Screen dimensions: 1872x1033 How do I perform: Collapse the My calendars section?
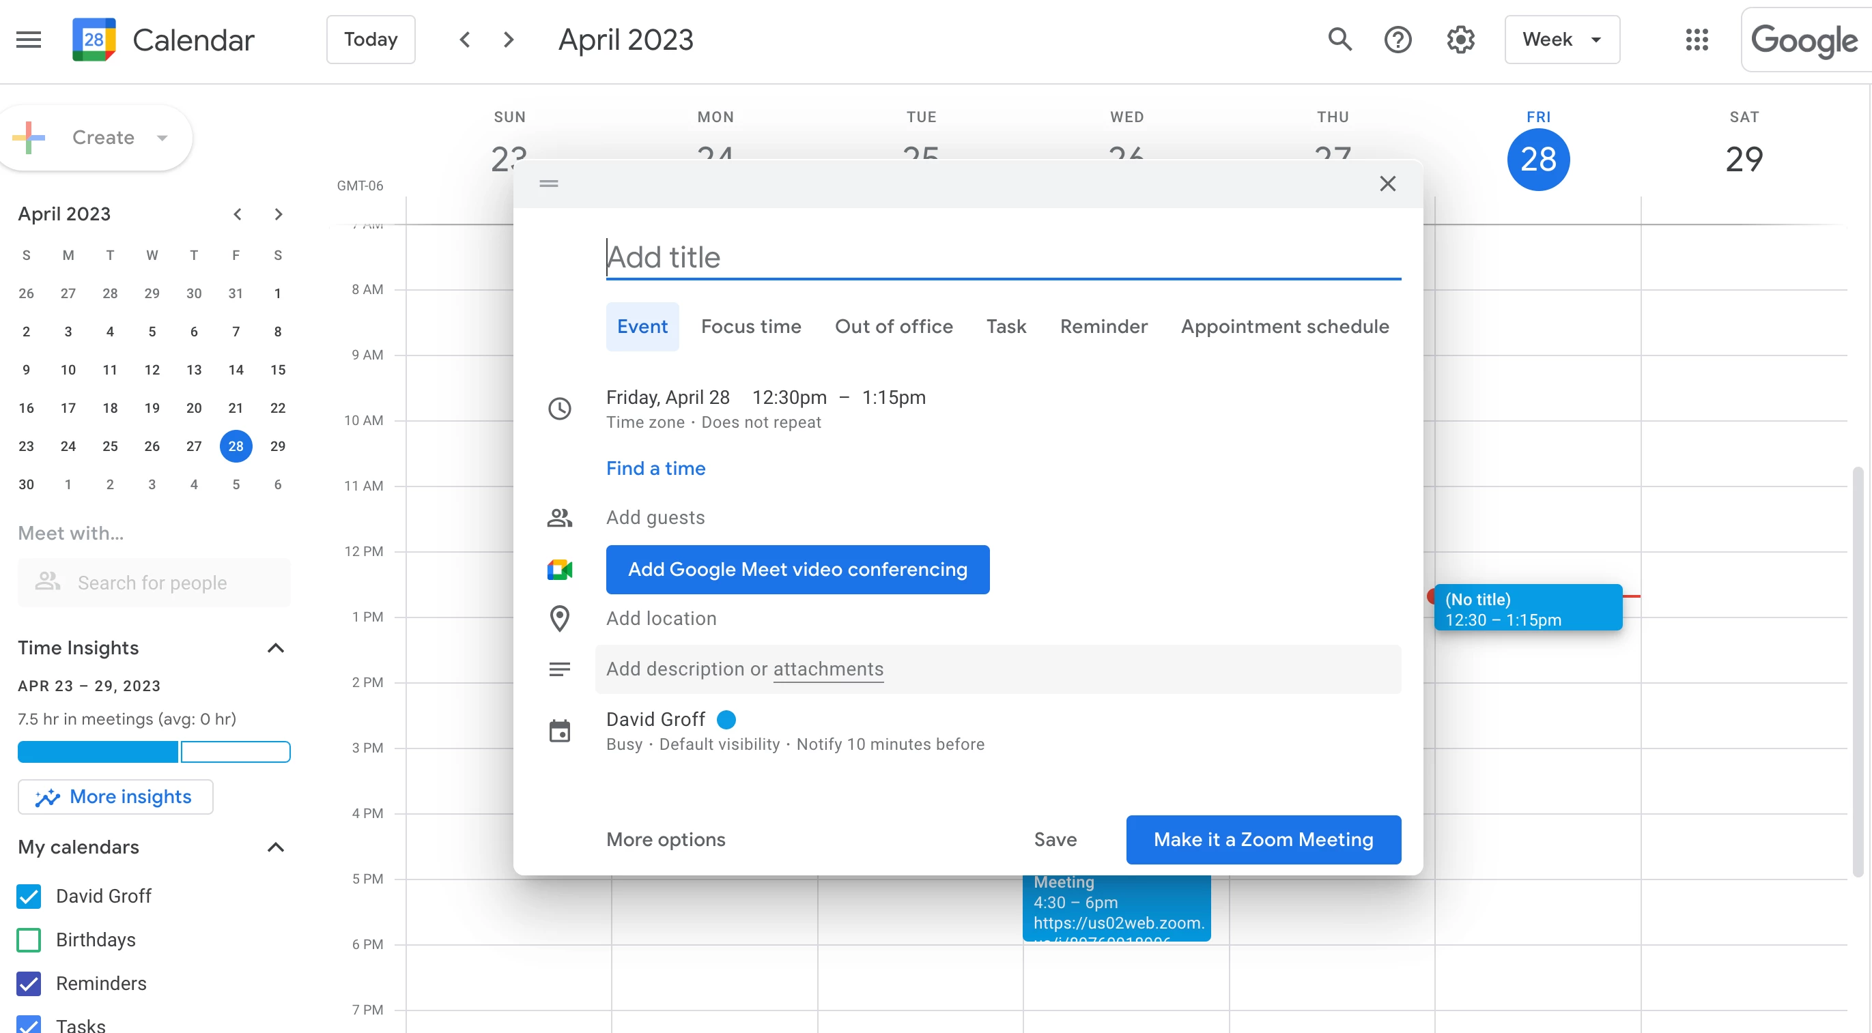click(x=275, y=847)
